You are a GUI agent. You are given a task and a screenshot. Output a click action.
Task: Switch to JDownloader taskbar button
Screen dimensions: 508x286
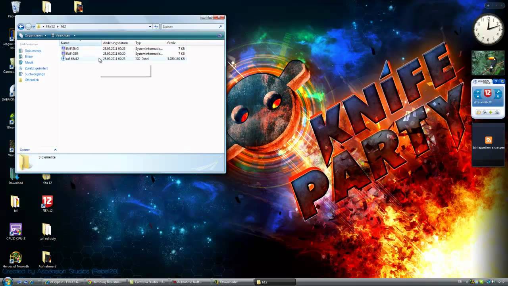click(233, 282)
